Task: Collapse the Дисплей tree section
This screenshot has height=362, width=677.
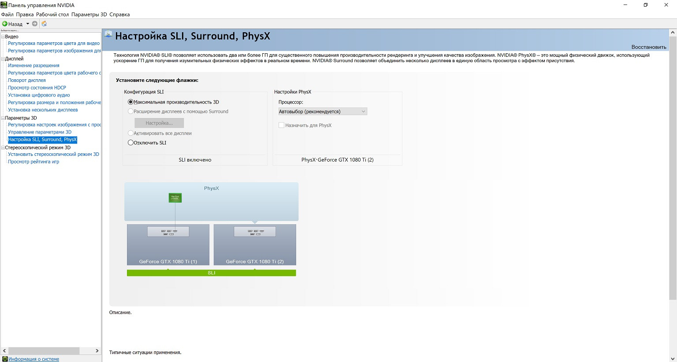Action: [3, 59]
